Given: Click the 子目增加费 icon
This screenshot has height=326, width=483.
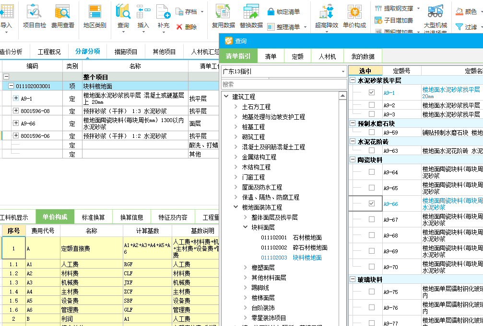Looking at the screenshot, I should point(378,20).
